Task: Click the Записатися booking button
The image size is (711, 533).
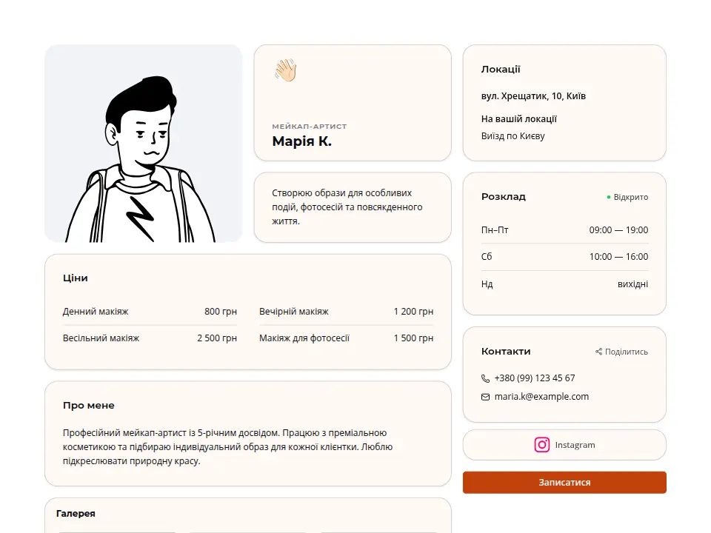Action: point(564,482)
